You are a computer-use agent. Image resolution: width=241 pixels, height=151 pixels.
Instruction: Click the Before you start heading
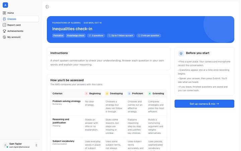pyautogui.click(x=198, y=53)
